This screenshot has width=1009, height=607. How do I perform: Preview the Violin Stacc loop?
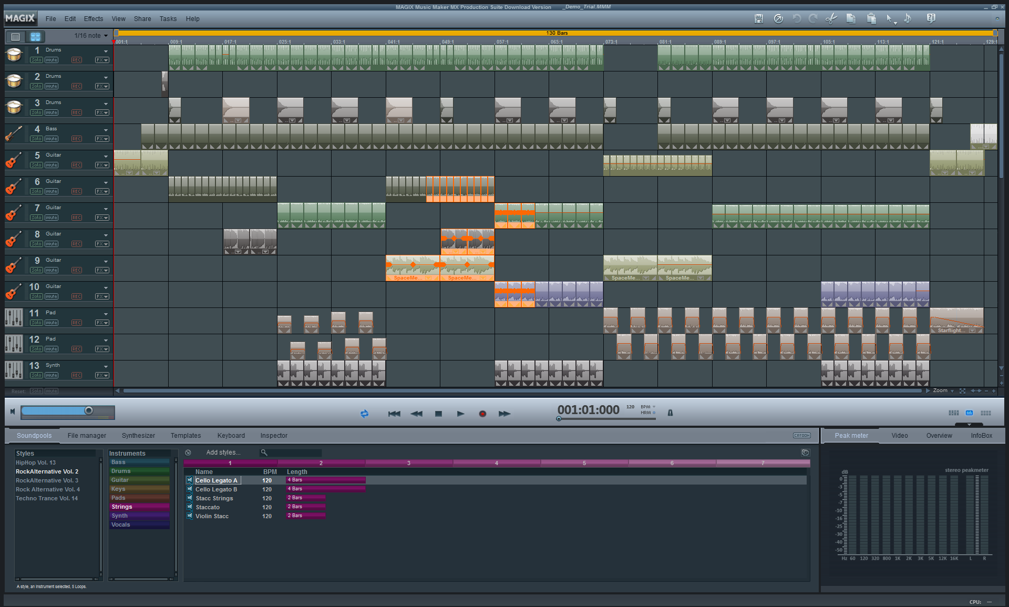pyautogui.click(x=190, y=516)
